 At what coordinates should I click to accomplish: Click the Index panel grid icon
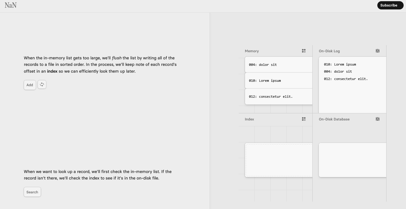(x=303, y=119)
